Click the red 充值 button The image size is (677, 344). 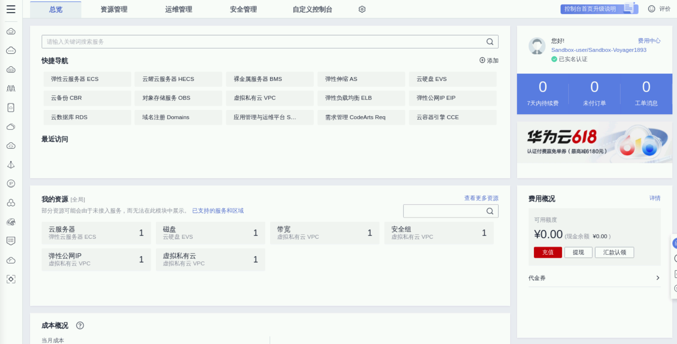pyautogui.click(x=548, y=252)
